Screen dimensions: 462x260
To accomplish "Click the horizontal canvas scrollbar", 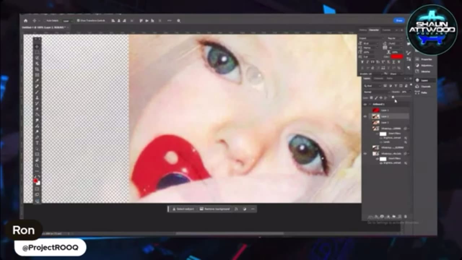I will click(229, 234).
